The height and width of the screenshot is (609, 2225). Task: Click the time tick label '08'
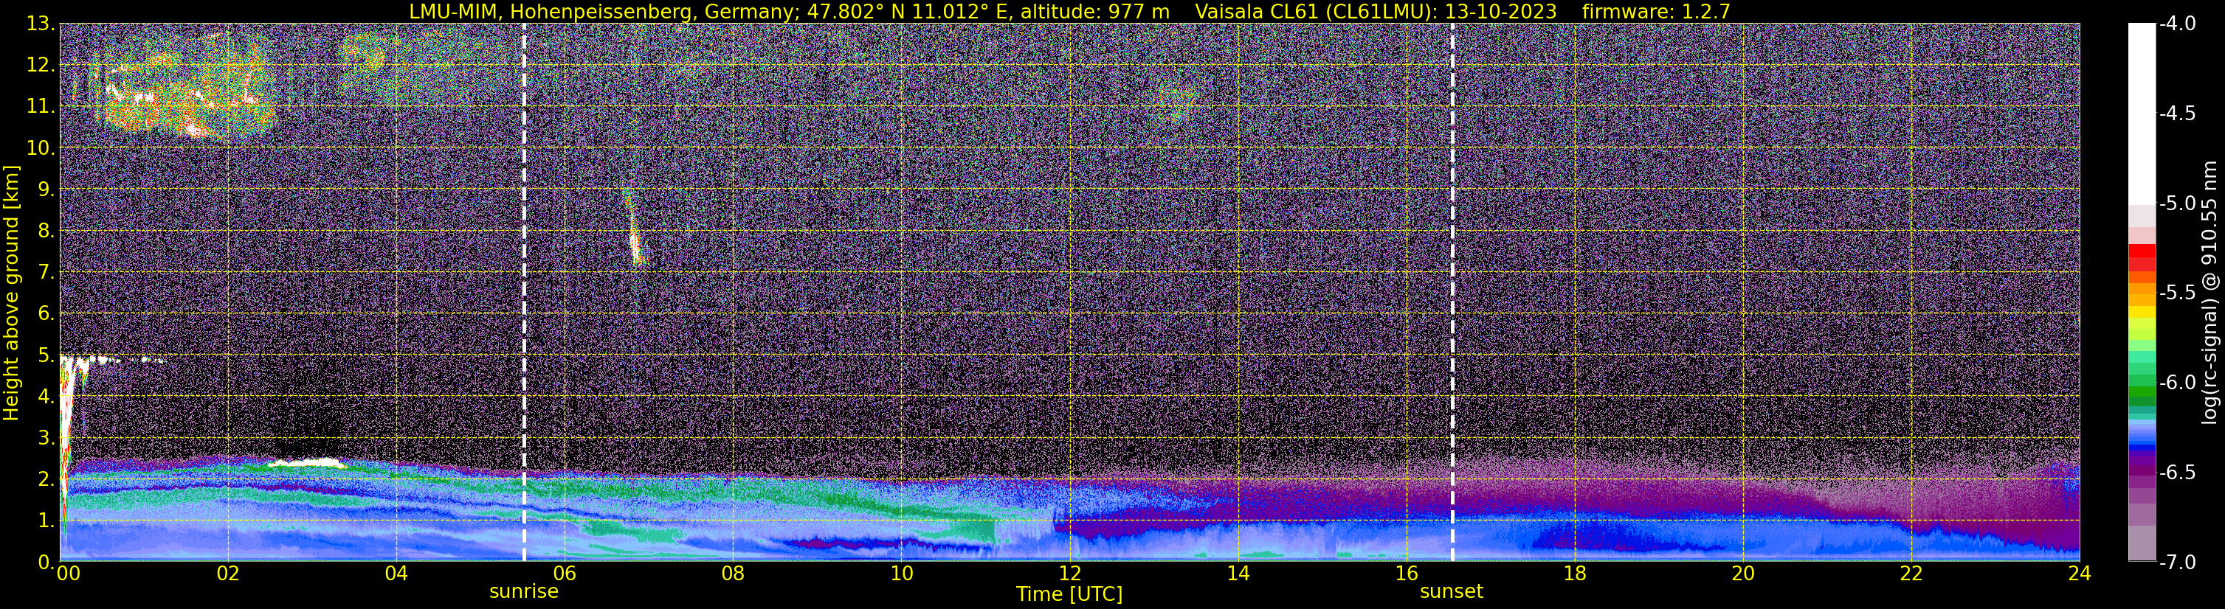[x=733, y=574]
